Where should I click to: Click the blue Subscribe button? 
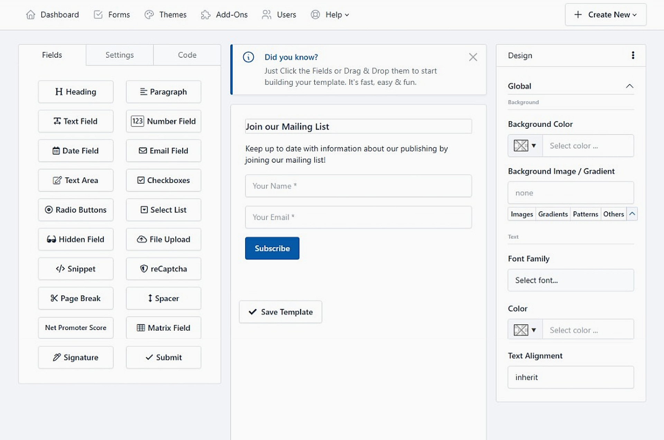click(x=272, y=248)
